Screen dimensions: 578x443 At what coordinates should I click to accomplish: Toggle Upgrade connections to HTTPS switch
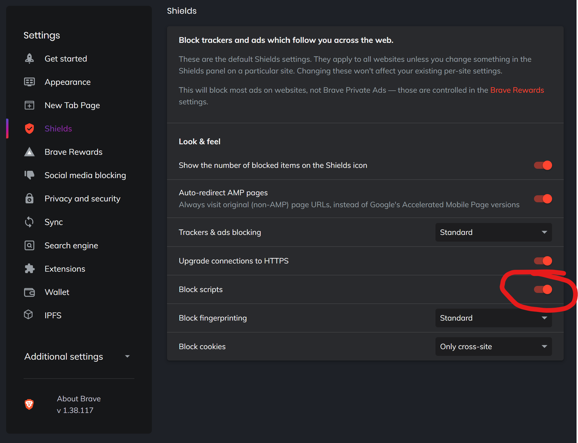pyautogui.click(x=543, y=261)
